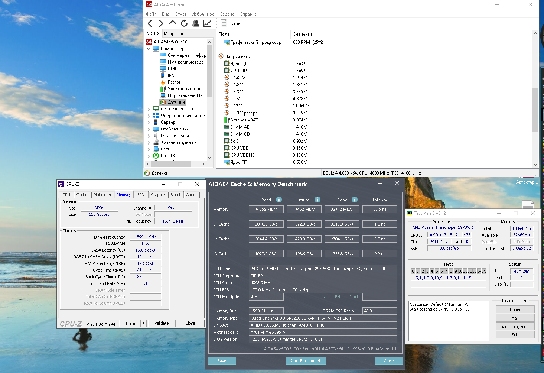Open the About tab in CPU-Z

(x=192, y=195)
